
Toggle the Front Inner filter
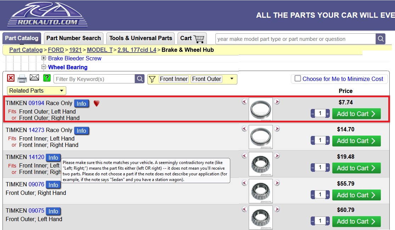174,79
